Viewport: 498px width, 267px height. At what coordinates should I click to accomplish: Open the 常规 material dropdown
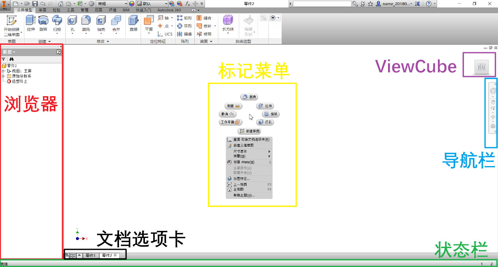[112, 4]
